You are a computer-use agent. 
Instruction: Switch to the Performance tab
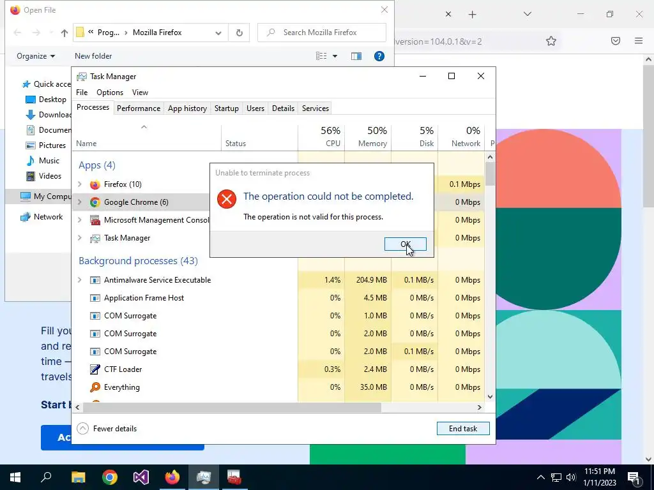139,108
